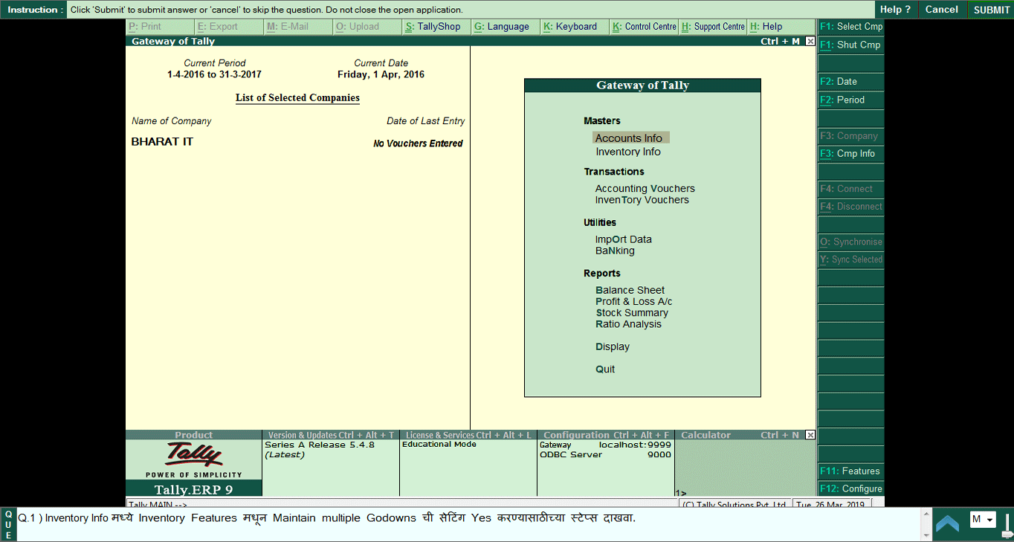Open the Stock Summary report
Viewport: 1014px width, 542px height.
pos(632,313)
